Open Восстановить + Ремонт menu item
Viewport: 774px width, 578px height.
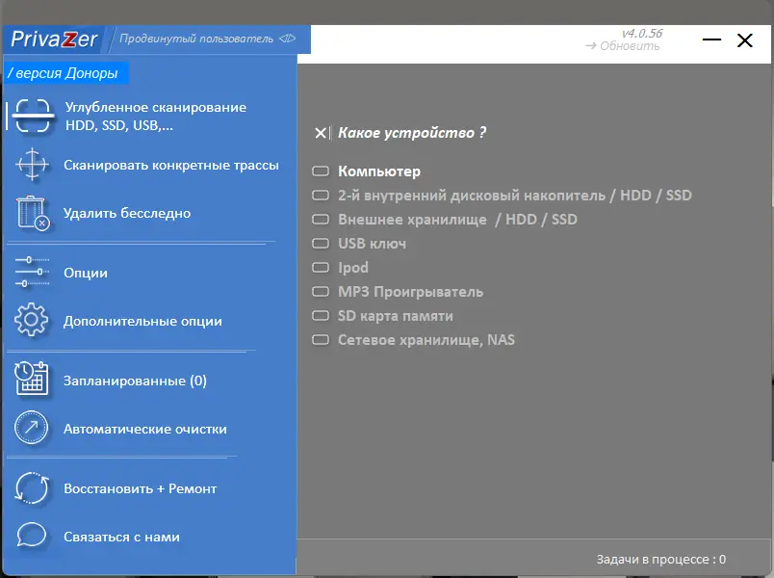click(141, 488)
